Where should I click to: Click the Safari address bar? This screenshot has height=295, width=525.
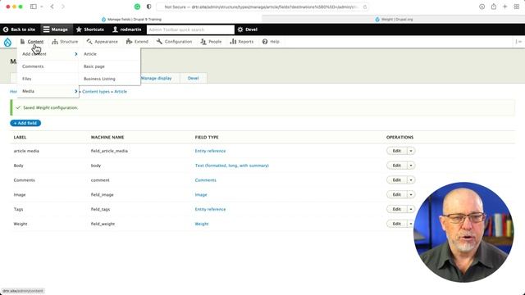click(x=262, y=7)
